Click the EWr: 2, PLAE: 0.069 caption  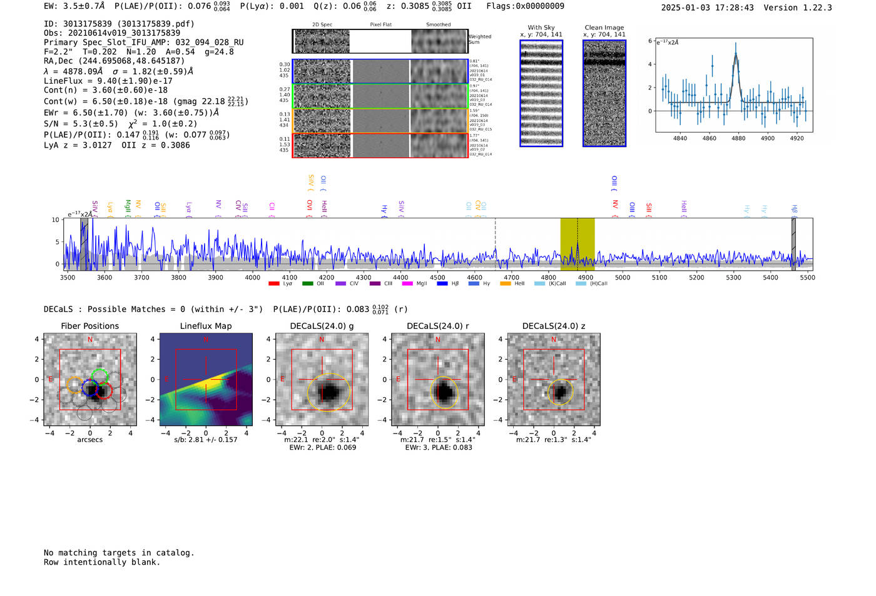322,447
